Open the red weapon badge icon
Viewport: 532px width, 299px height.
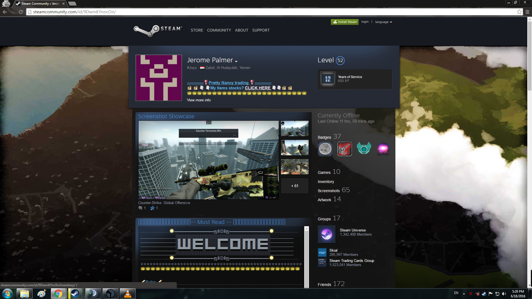pos(344,149)
